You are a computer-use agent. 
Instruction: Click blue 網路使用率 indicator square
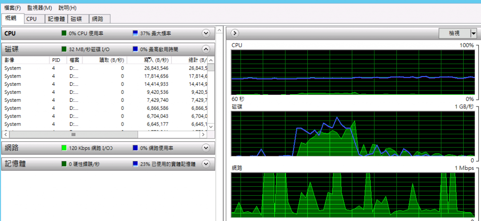pos(135,148)
